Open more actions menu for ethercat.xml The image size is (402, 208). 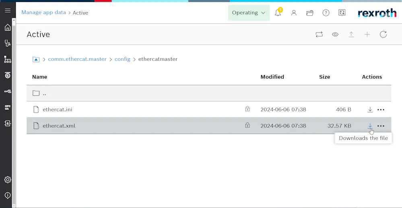[381, 126]
